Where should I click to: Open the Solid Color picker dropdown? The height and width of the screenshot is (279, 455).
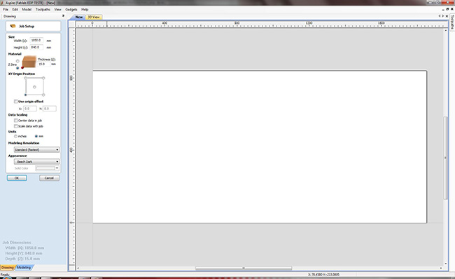click(48, 168)
